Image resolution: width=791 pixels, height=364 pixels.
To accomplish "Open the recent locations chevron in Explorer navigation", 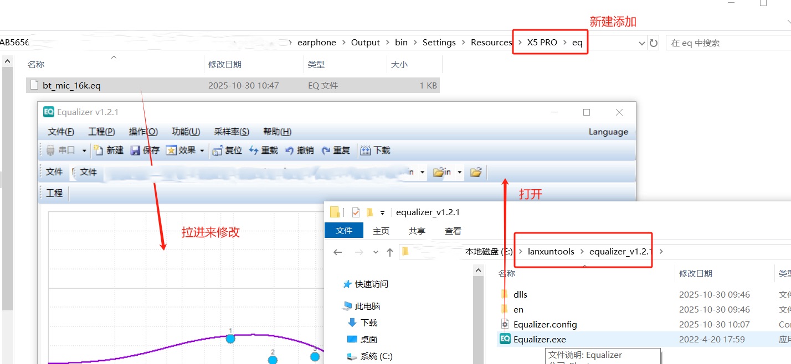I will click(x=376, y=252).
